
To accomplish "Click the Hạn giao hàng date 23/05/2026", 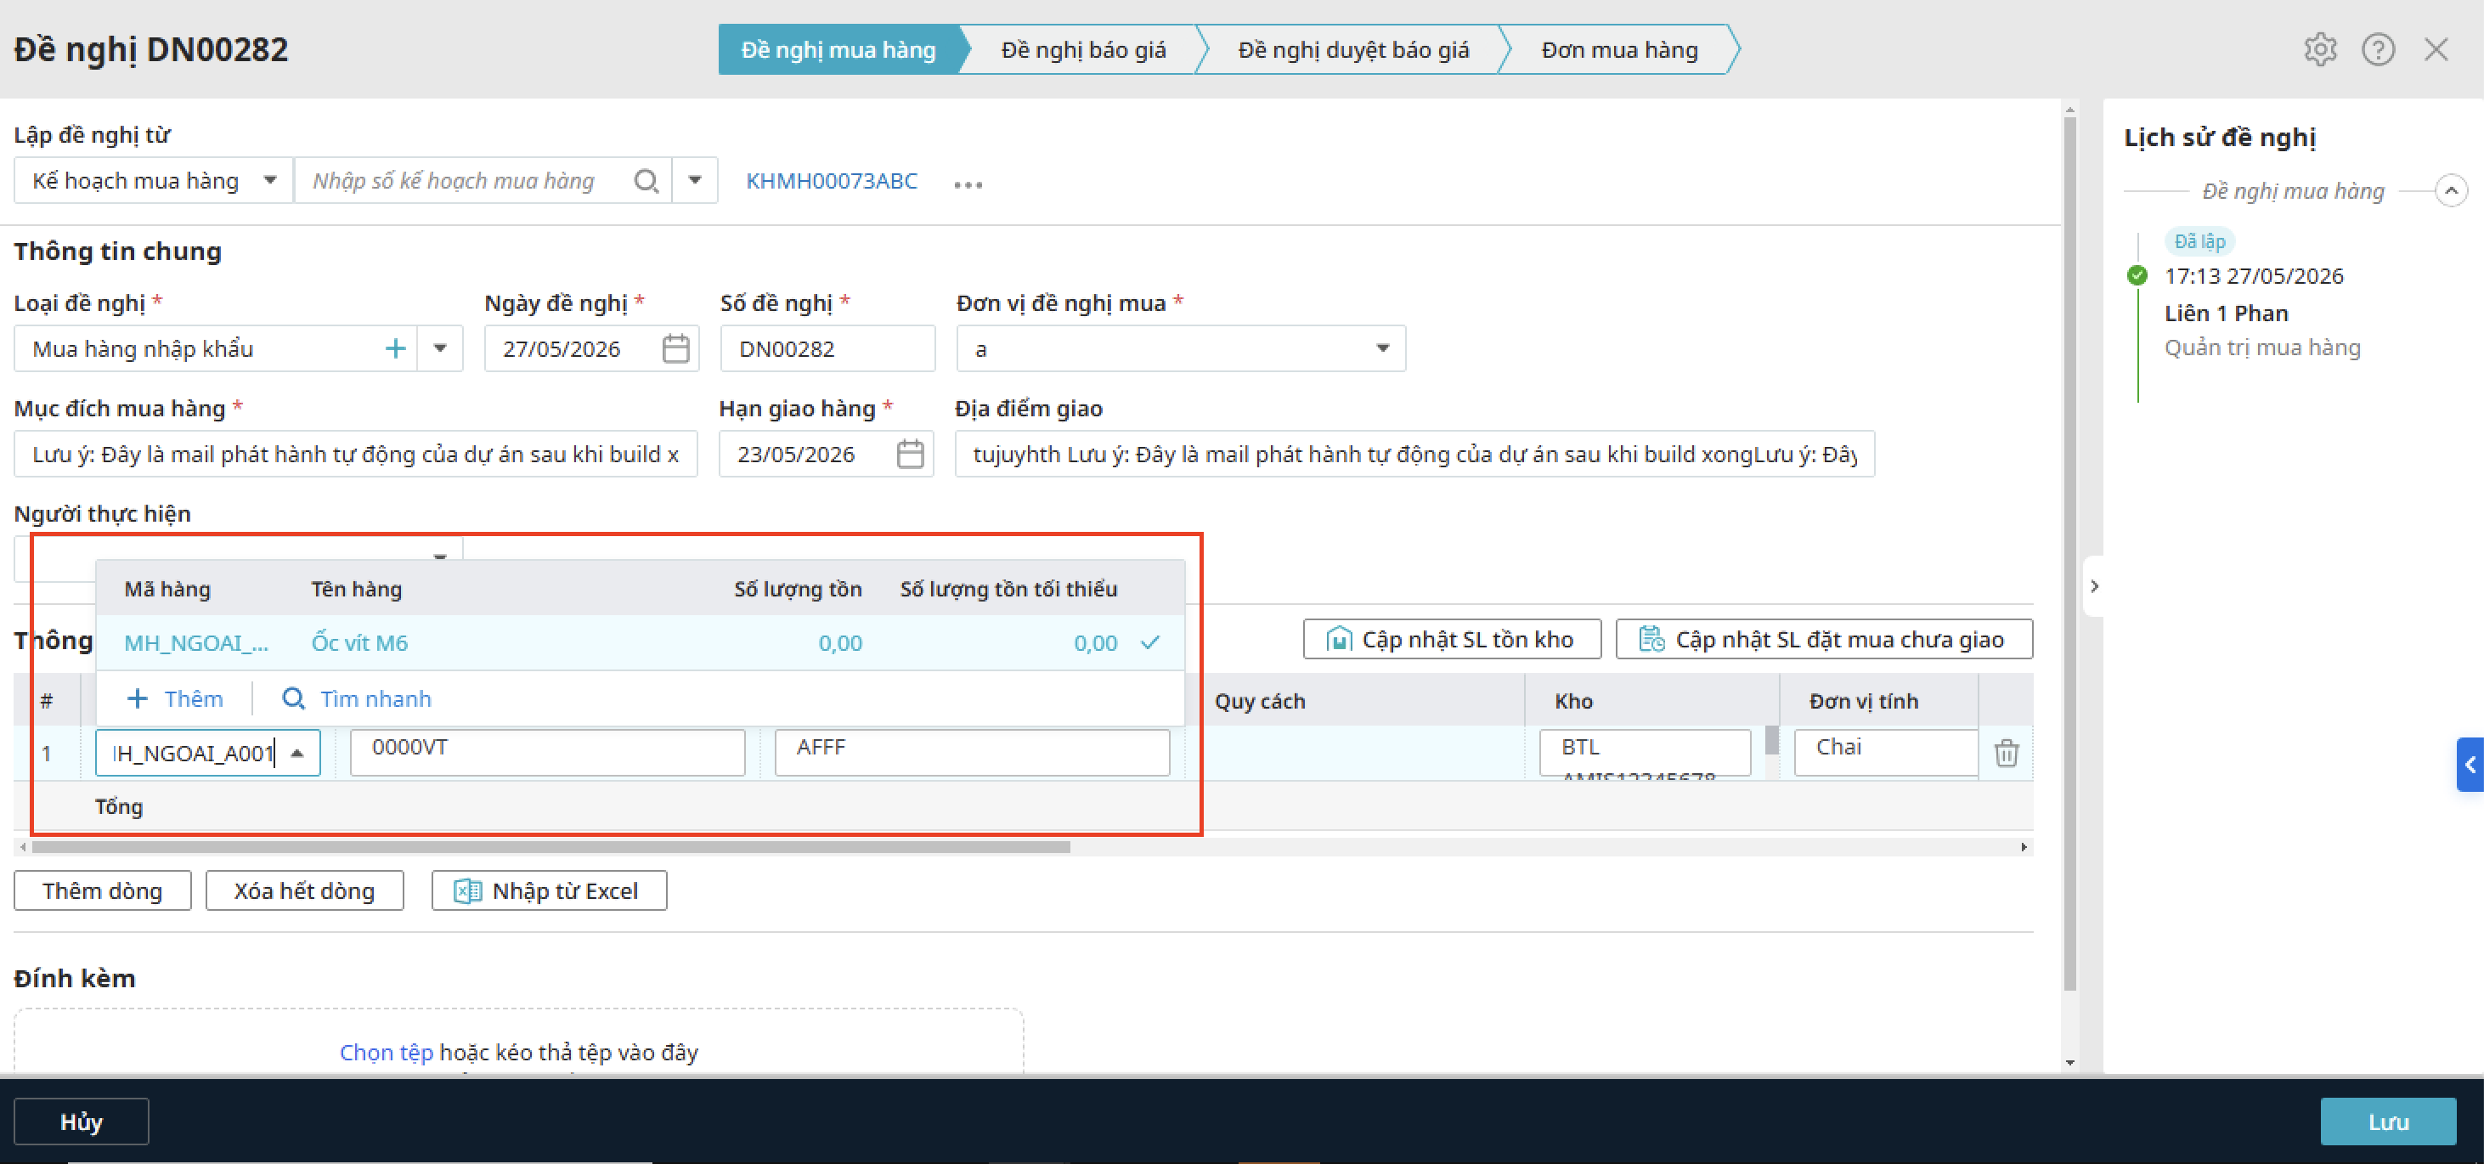I will (797, 453).
